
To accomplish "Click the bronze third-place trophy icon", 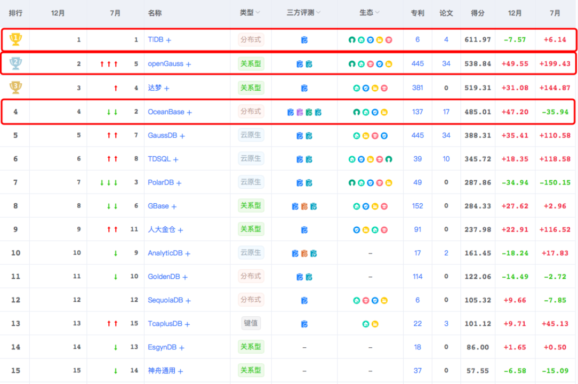I will pos(15,87).
